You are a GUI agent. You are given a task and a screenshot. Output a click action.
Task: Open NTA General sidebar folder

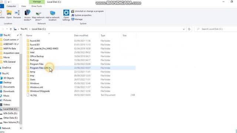(x=9, y=62)
